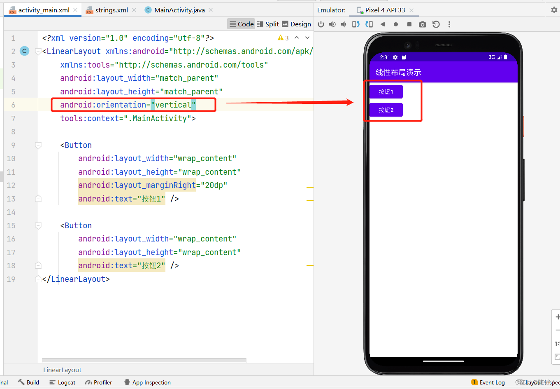The image size is (560, 389).
Task: Go to previous highlighted problem arrow
Action: pos(297,37)
